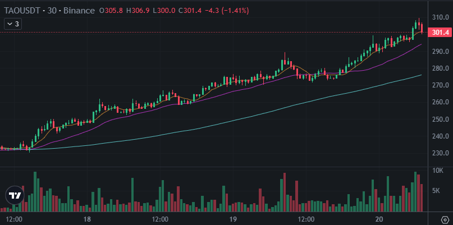
Task: Click the change value −4.3 (−1.41%)
Action: click(x=227, y=11)
